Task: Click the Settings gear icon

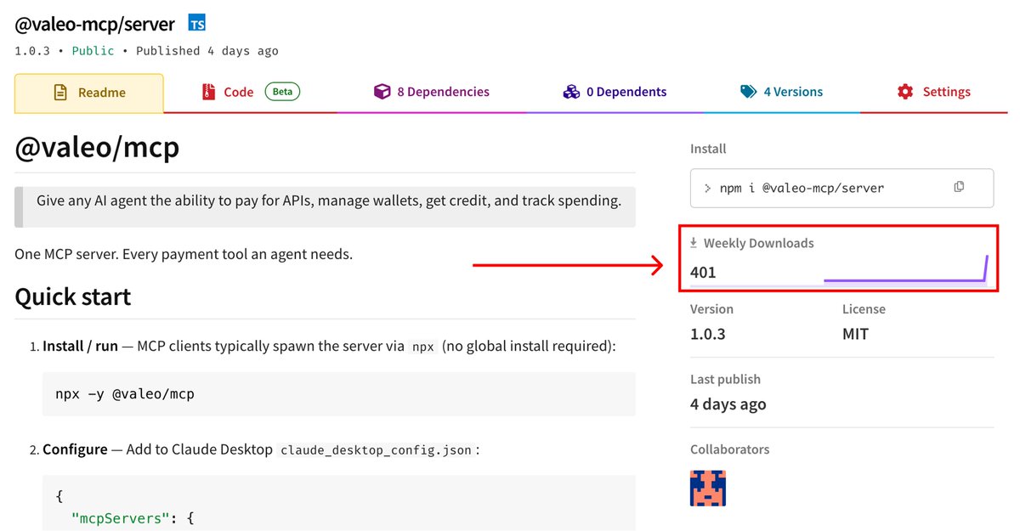Action: [x=905, y=92]
